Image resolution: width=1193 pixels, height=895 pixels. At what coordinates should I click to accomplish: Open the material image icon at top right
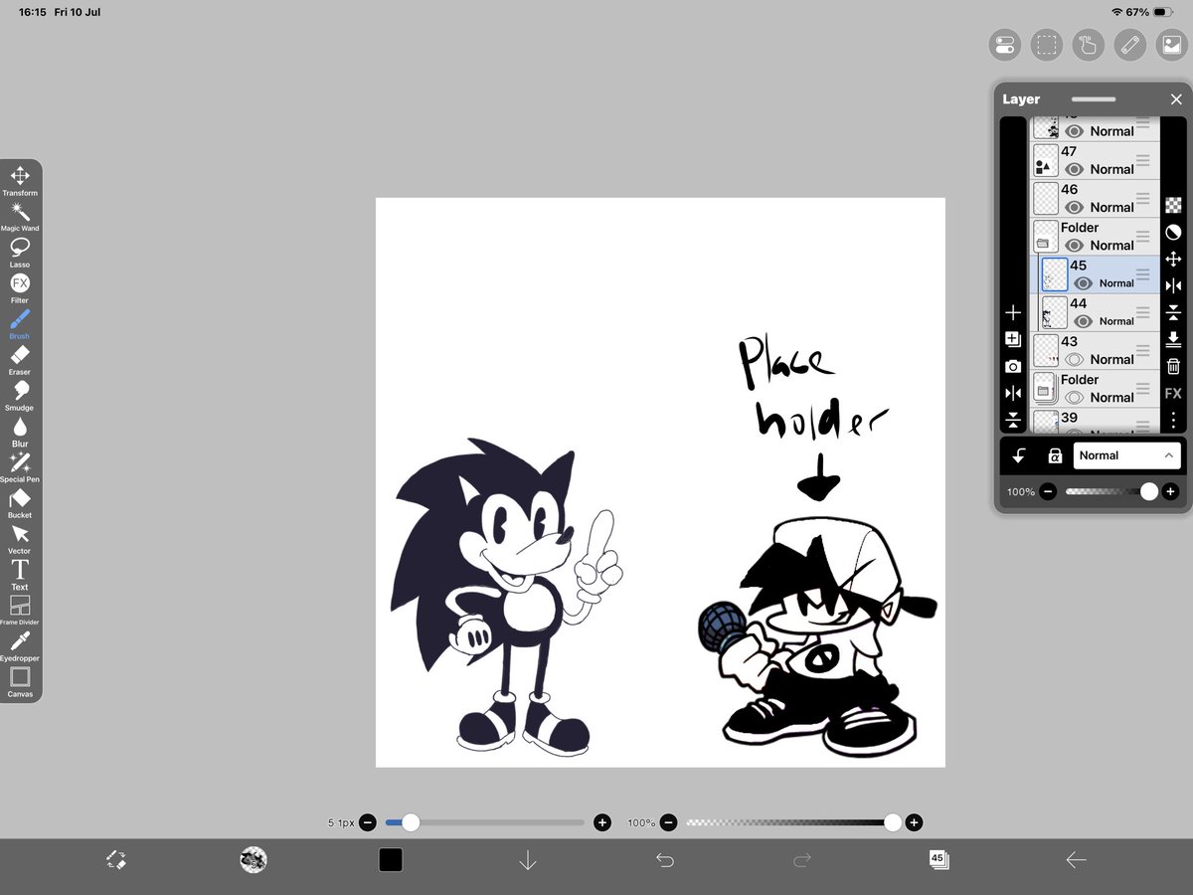(x=1170, y=45)
